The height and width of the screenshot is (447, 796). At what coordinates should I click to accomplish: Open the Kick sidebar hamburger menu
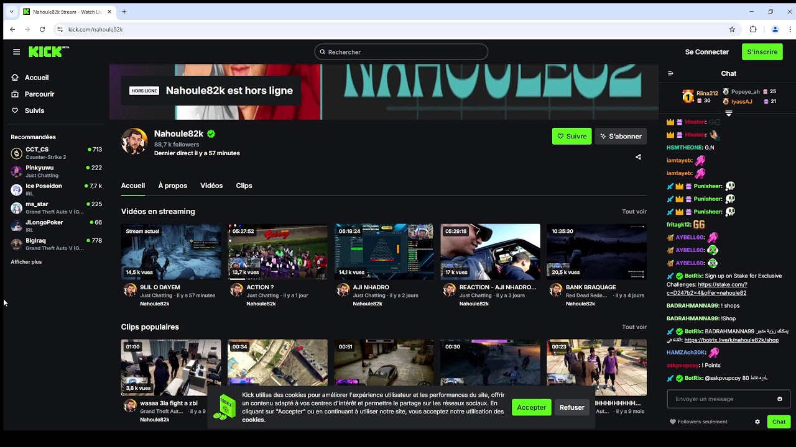coord(17,52)
